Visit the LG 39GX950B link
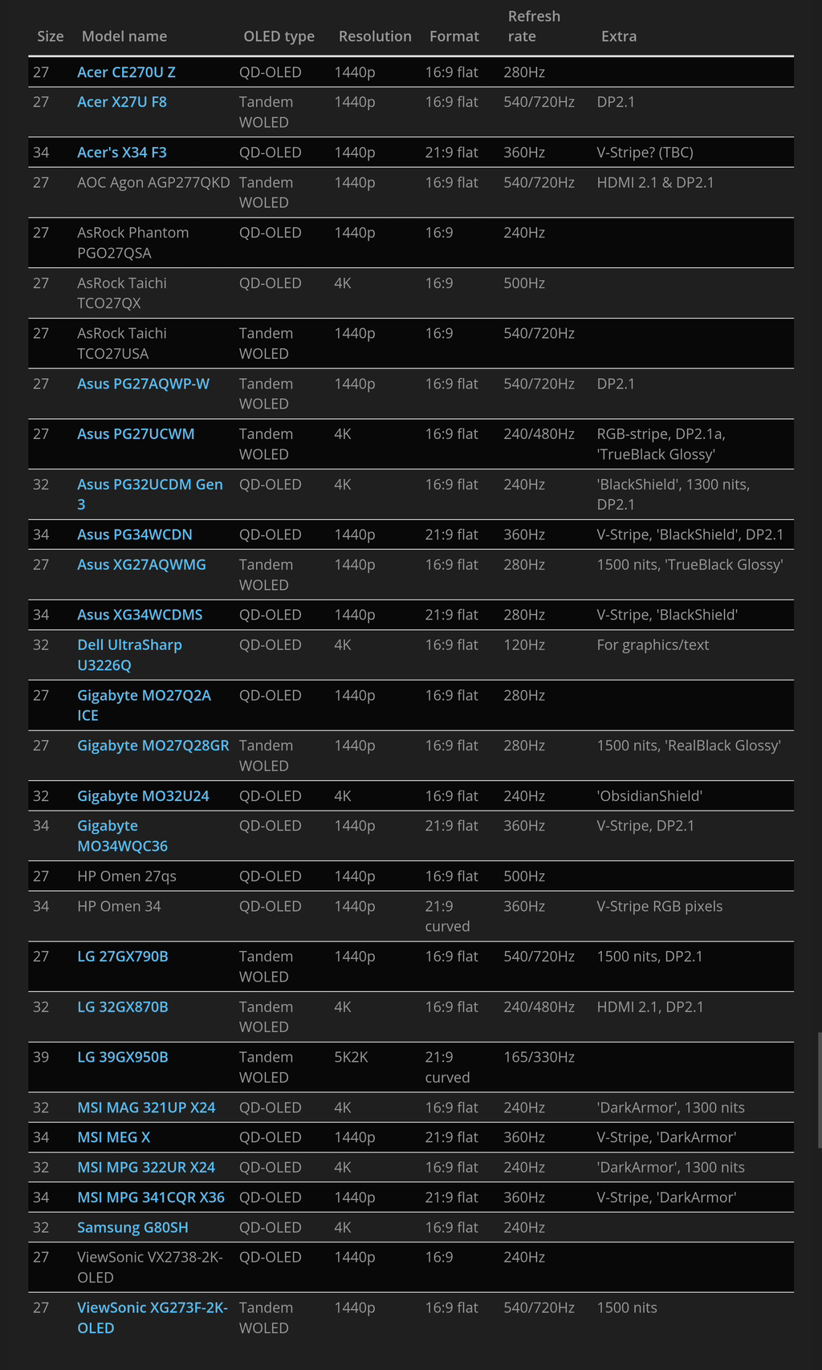822x1370 pixels. coord(123,1057)
